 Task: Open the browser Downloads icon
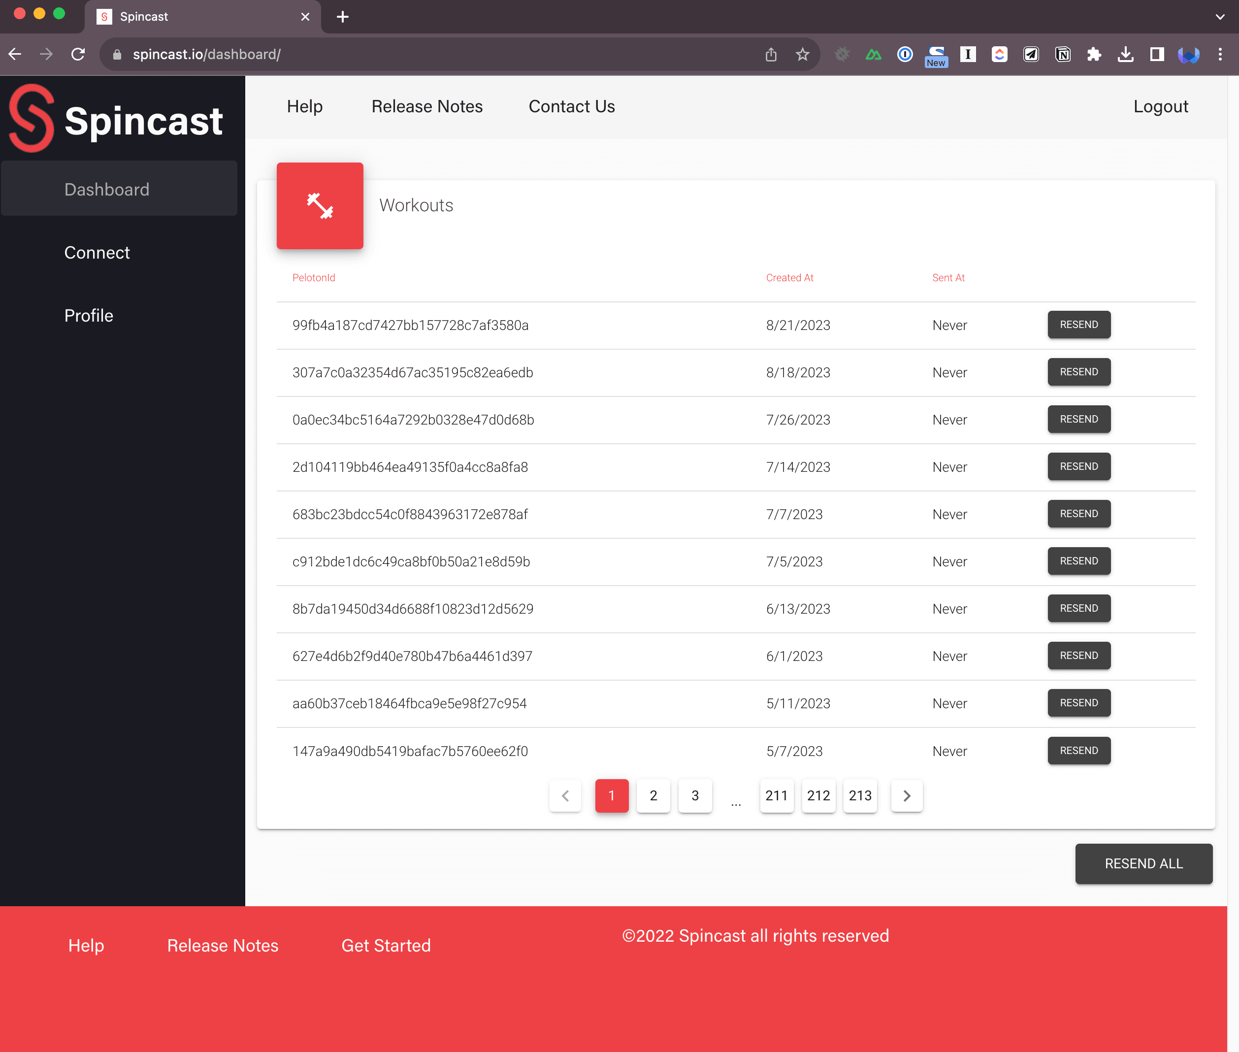click(x=1125, y=54)
